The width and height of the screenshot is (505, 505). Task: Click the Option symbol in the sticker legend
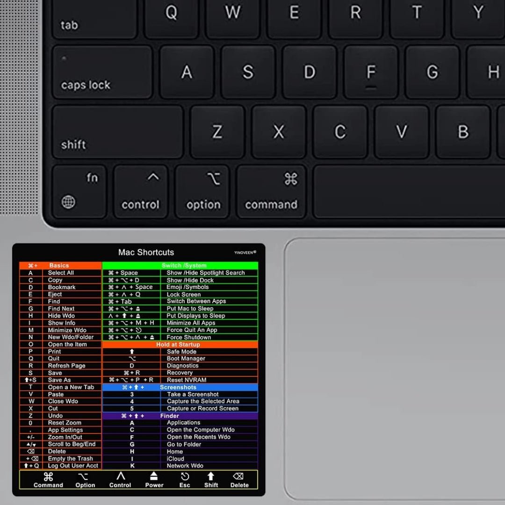tap(83, 476)
